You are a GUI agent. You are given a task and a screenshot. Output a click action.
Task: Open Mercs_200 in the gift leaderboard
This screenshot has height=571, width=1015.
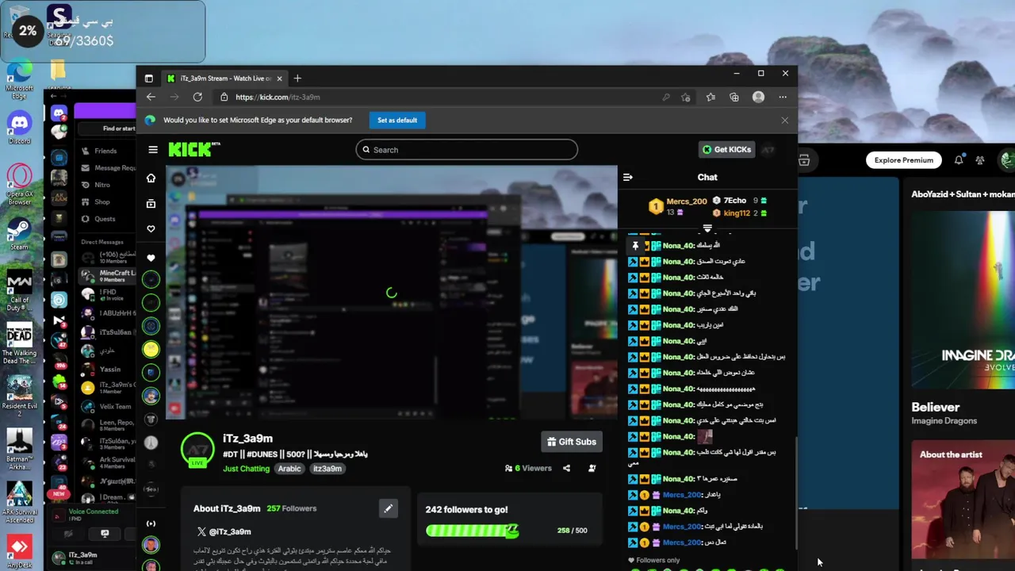(x=687, y=201)
